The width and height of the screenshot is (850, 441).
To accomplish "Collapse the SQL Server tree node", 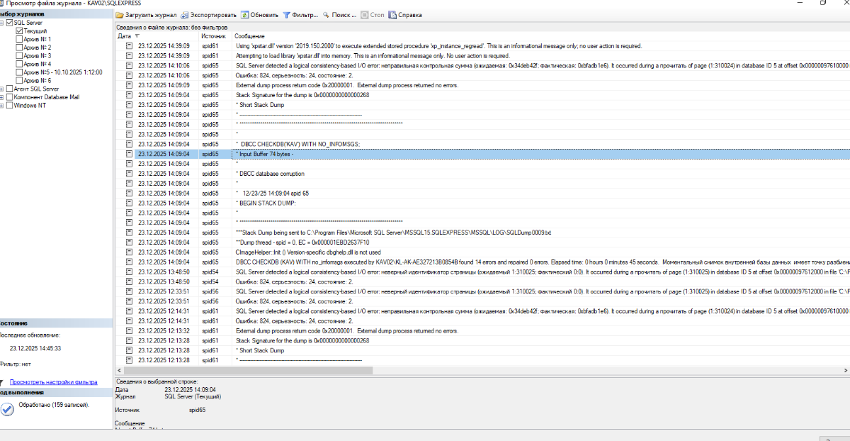I will tap(2, 23).
